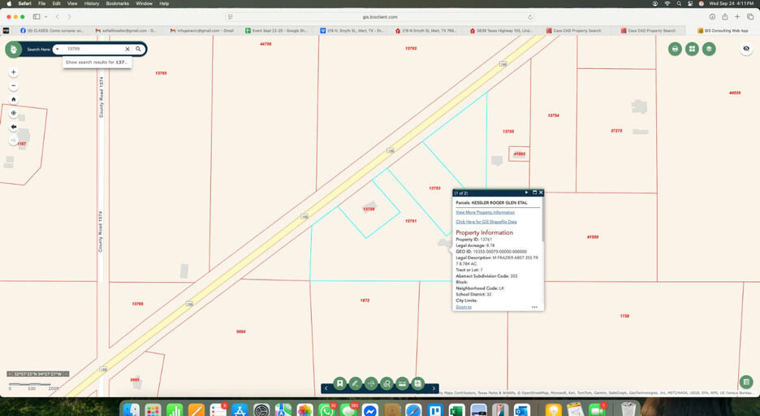Go back to previous map extent
The height and width of the screenshot is (416, 760).
click(14, 127)
